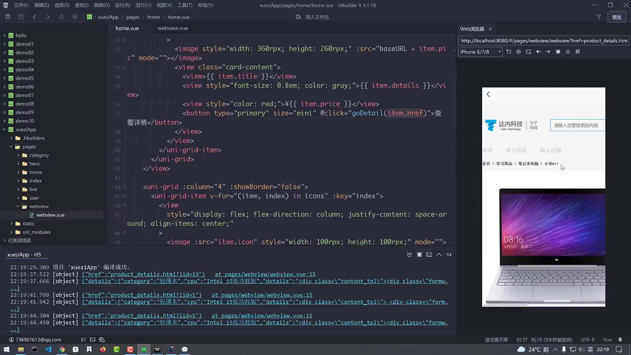
Task: Click the Web browser URL address field
Action: point(544,41)
